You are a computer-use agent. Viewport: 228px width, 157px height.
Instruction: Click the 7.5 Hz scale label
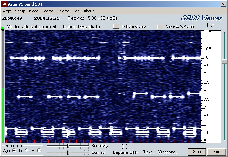207,99
